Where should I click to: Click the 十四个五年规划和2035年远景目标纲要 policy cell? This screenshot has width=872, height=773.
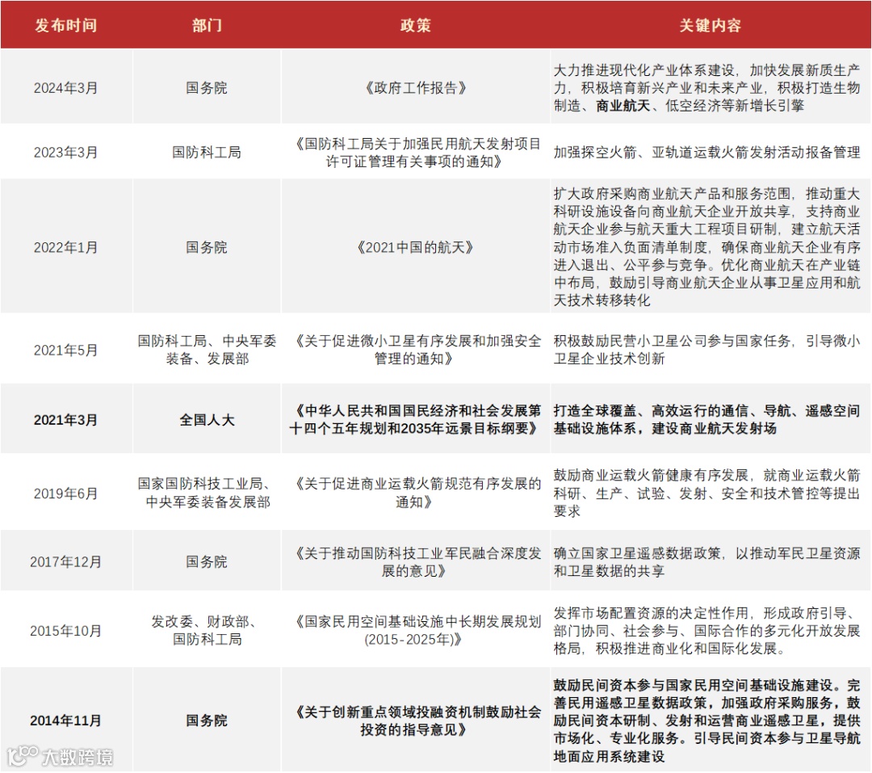(x=416, y=419)
